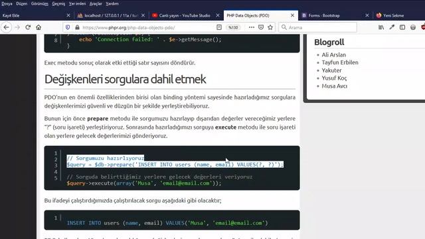Open the browser home page
Screen dimensions: 425x239
click(39, 27)
